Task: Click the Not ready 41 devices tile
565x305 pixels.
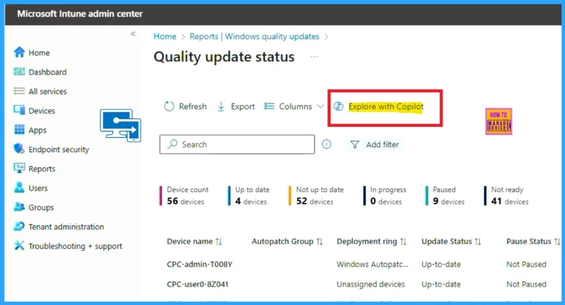Action: 507,195
